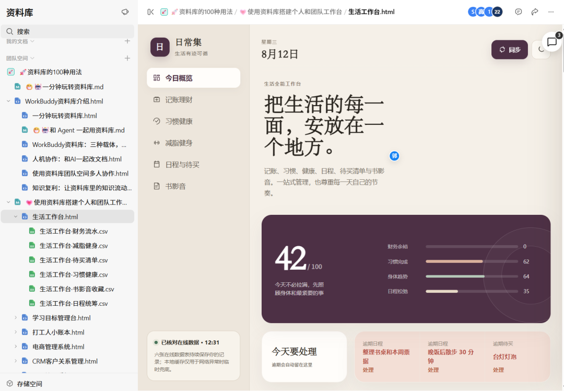Click the 已核对在线数据 status card

pos(194,355)
